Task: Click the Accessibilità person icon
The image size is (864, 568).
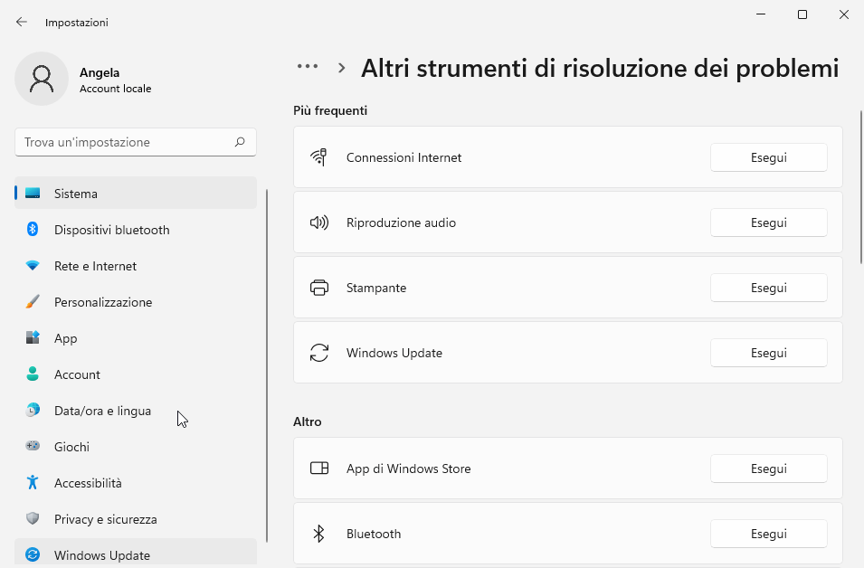Action: pos(33,483)
